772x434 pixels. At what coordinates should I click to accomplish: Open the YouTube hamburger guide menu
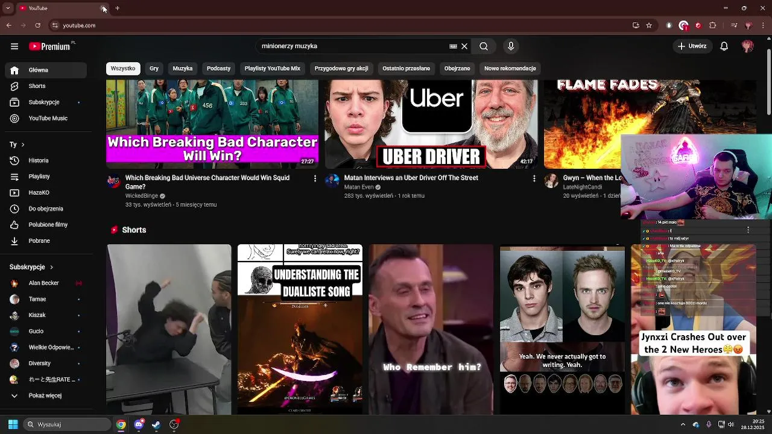(14, 46)
